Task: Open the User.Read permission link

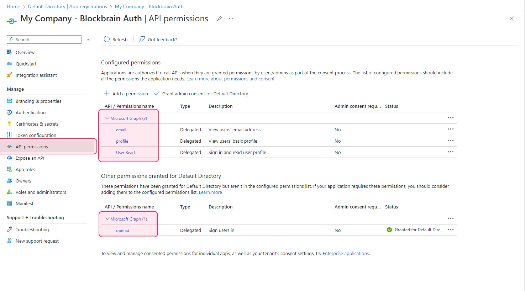Action: click(125, 153)
